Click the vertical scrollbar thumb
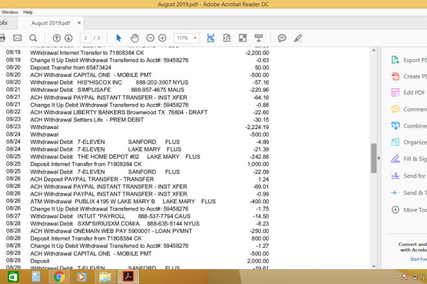This screenshot has height=284, width=427. click(x=374, y=158)
